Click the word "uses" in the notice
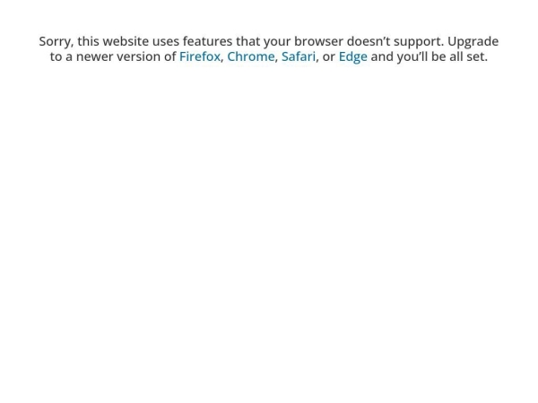The width and height of the screenshot is (538, 403). [x=166, y=41]
